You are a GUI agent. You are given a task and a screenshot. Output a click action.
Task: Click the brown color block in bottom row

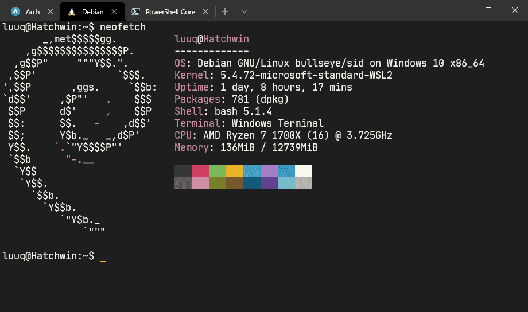(234, 183)
